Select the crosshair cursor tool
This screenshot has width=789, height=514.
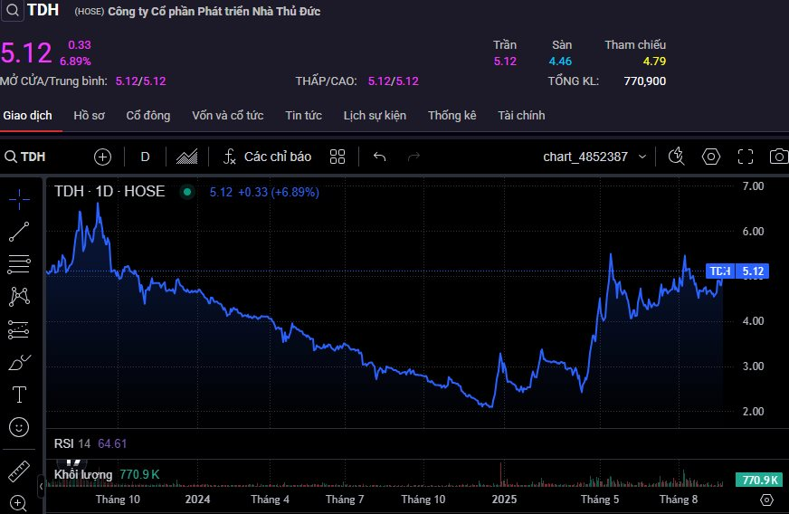(x=19, y=198)
